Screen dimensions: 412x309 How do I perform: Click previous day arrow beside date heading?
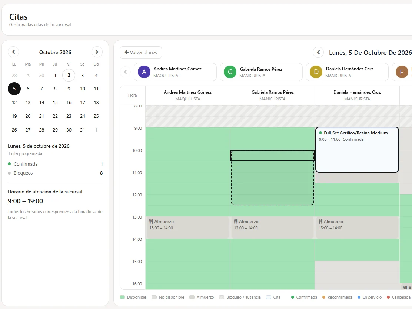[318, 52]
